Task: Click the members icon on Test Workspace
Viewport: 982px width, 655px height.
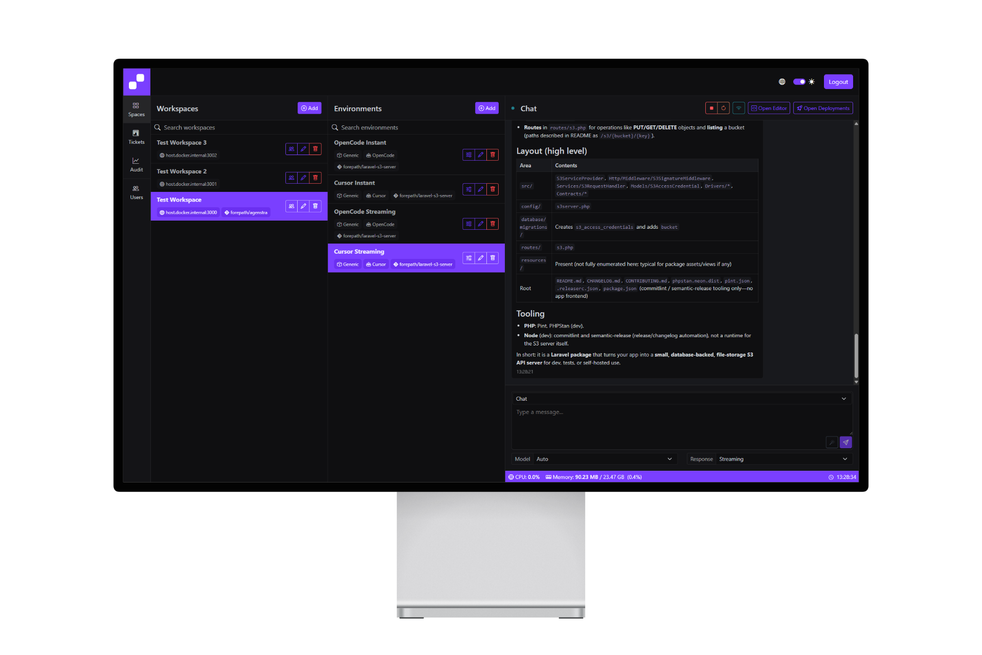Action: [291, 206]
